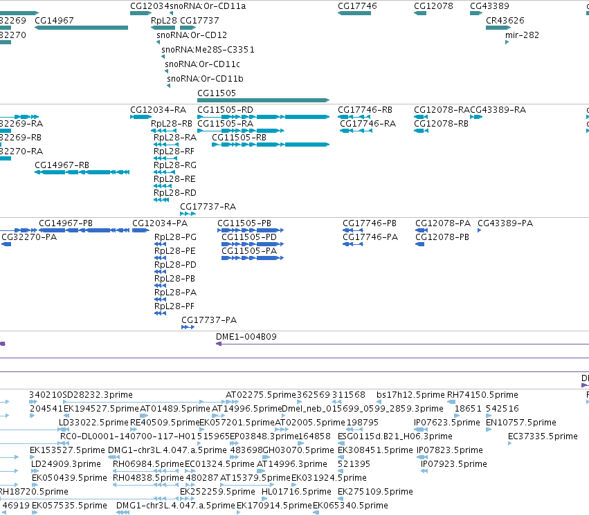Click transcript CG12078-RB
Screen dimensions: 589x516
(442, 124)
